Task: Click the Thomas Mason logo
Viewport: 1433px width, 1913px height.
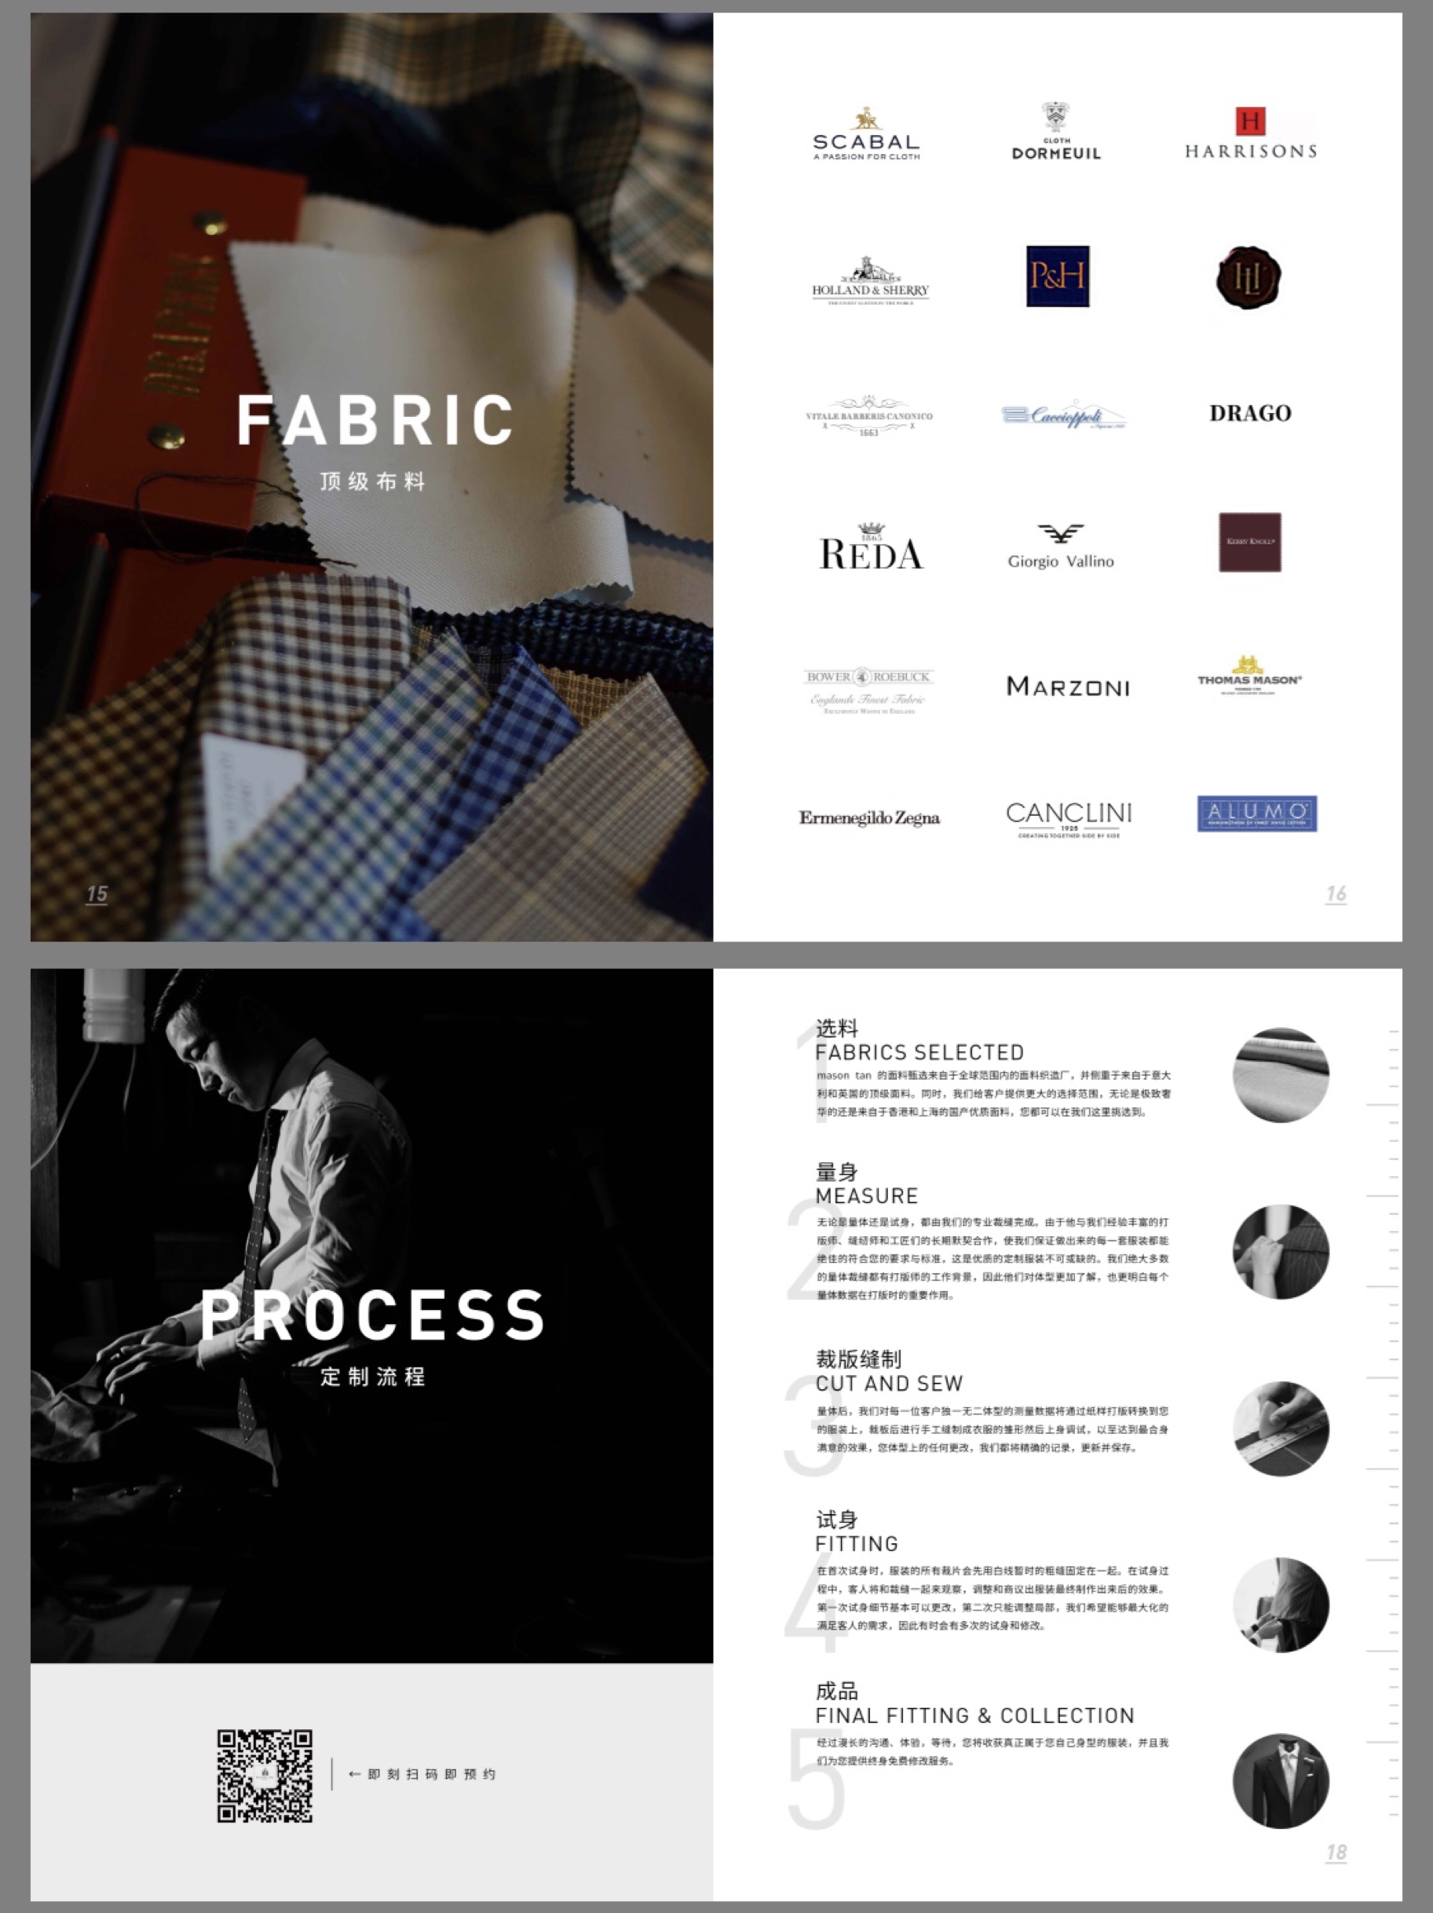Action: click(x=1248, y=675)
